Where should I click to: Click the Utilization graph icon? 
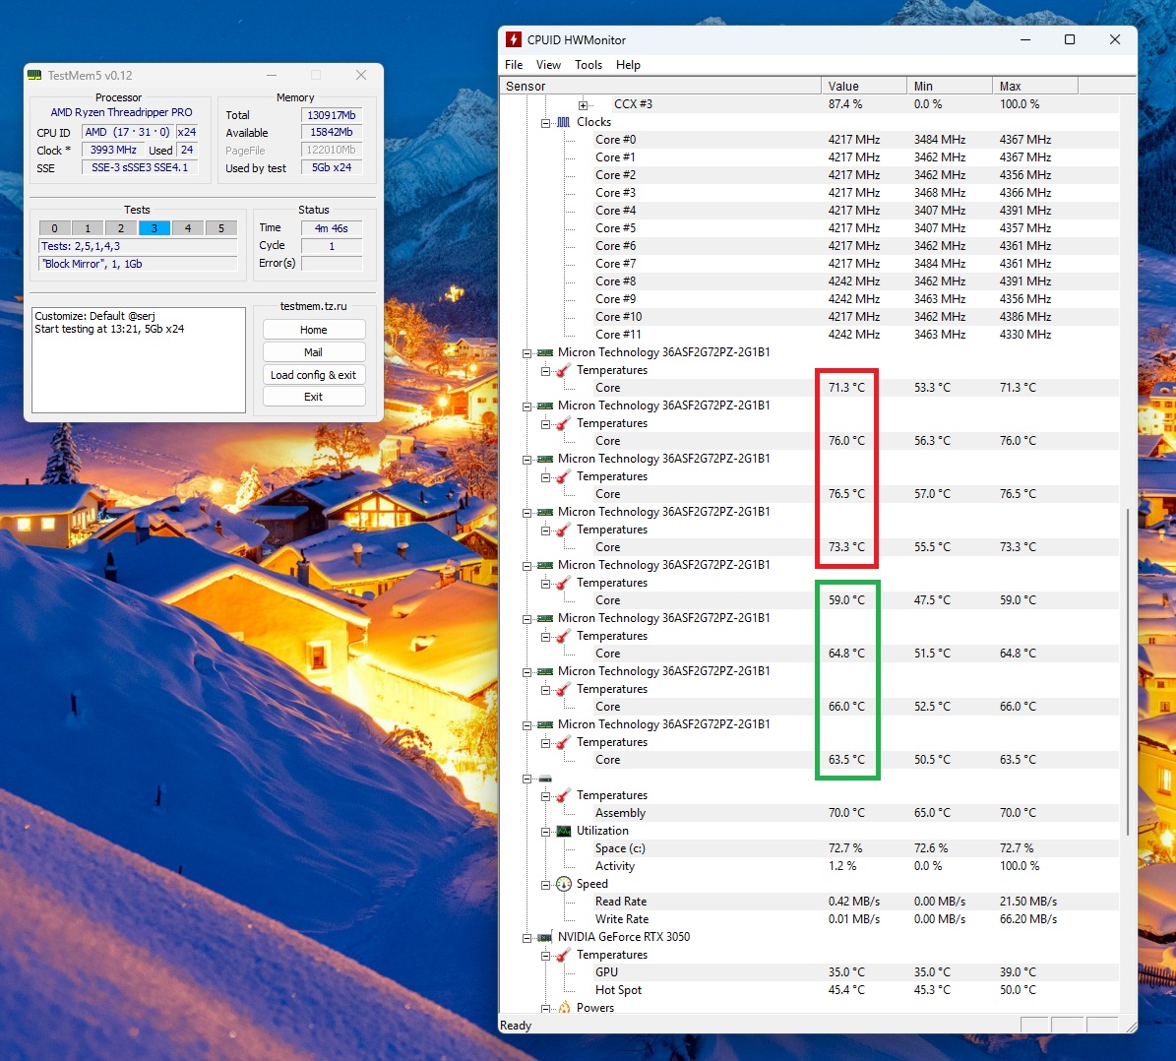coord(563,831)
